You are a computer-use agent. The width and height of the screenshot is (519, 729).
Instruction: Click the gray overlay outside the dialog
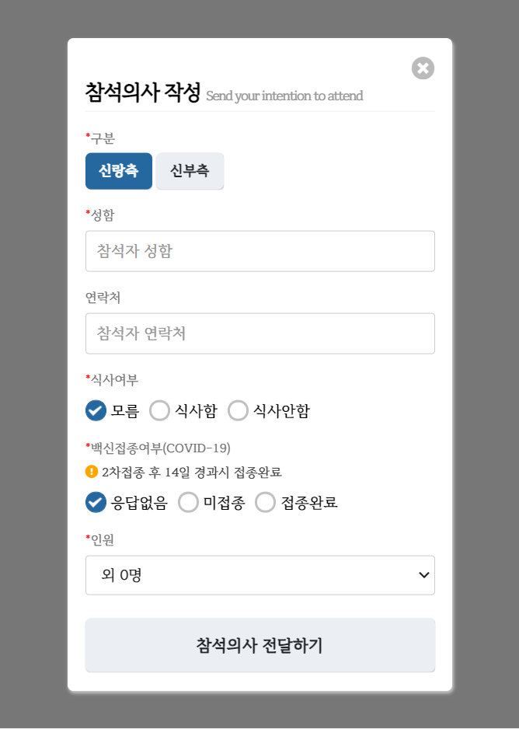(x=31, y=364)
